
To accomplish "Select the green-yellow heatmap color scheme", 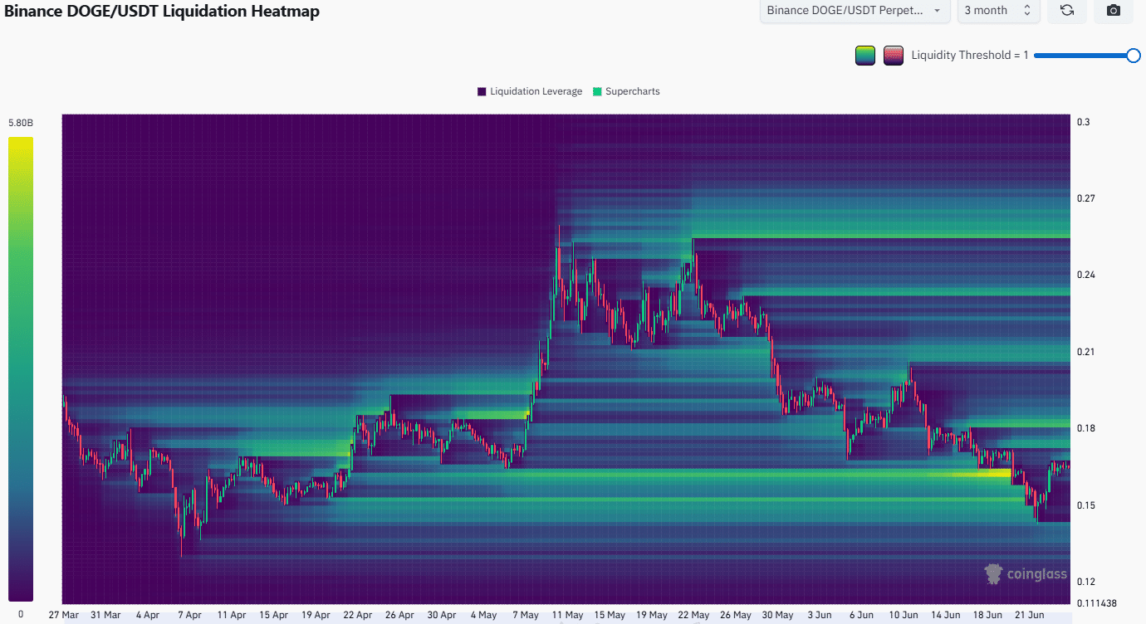I will [x=865, y=56].
